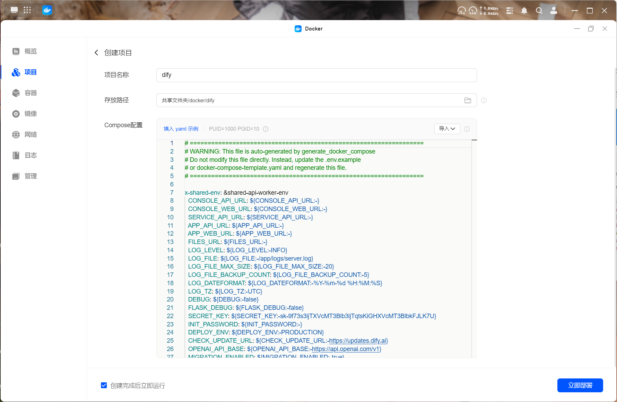Click line number 10 in gutter
This screenshot has width=617, height=402.
click(170, 217)
